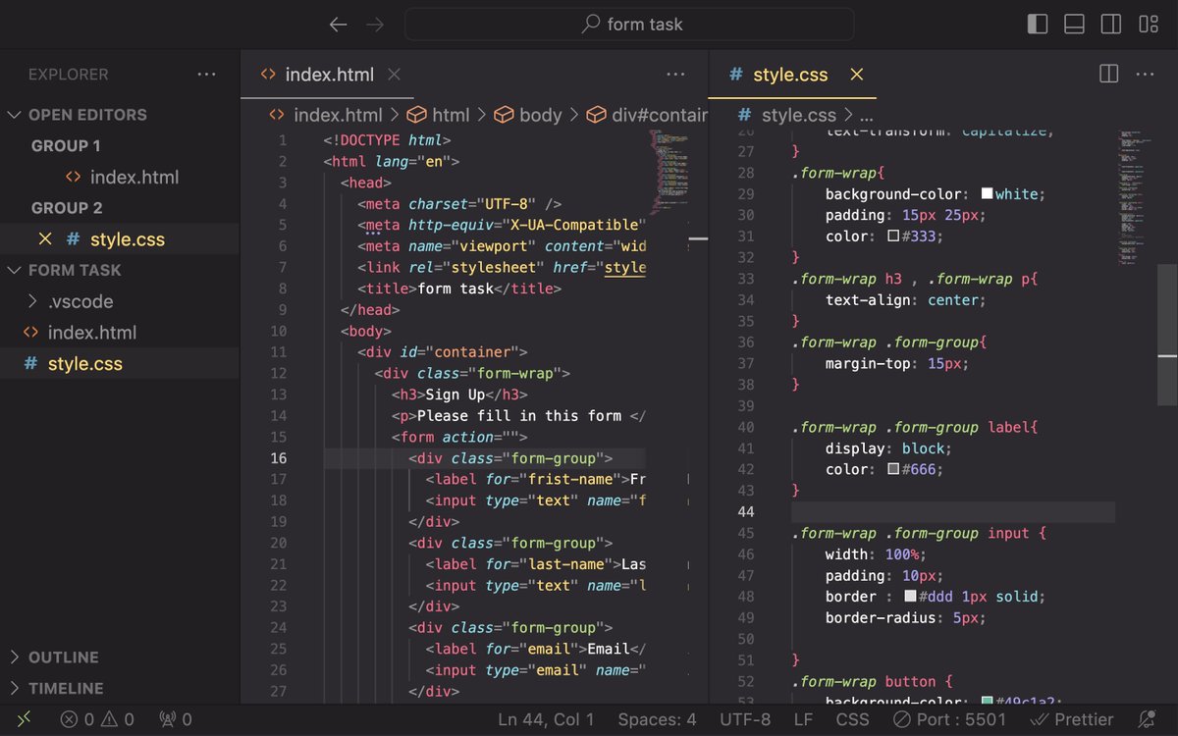Image resolution: width=1178 pixels, height=736 pixels.
Task: Go forward with the right arrow
Action: tap(375, 25)
